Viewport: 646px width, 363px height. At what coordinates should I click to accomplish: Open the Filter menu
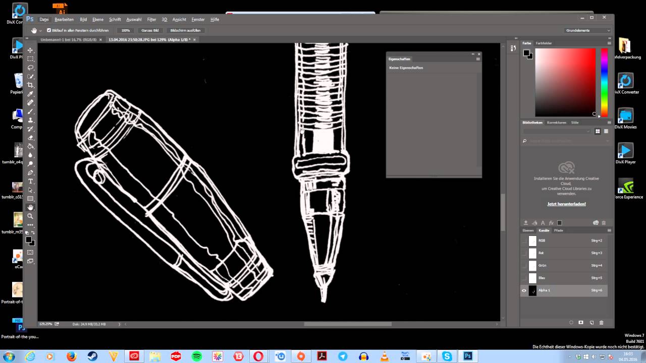(151, 20)
